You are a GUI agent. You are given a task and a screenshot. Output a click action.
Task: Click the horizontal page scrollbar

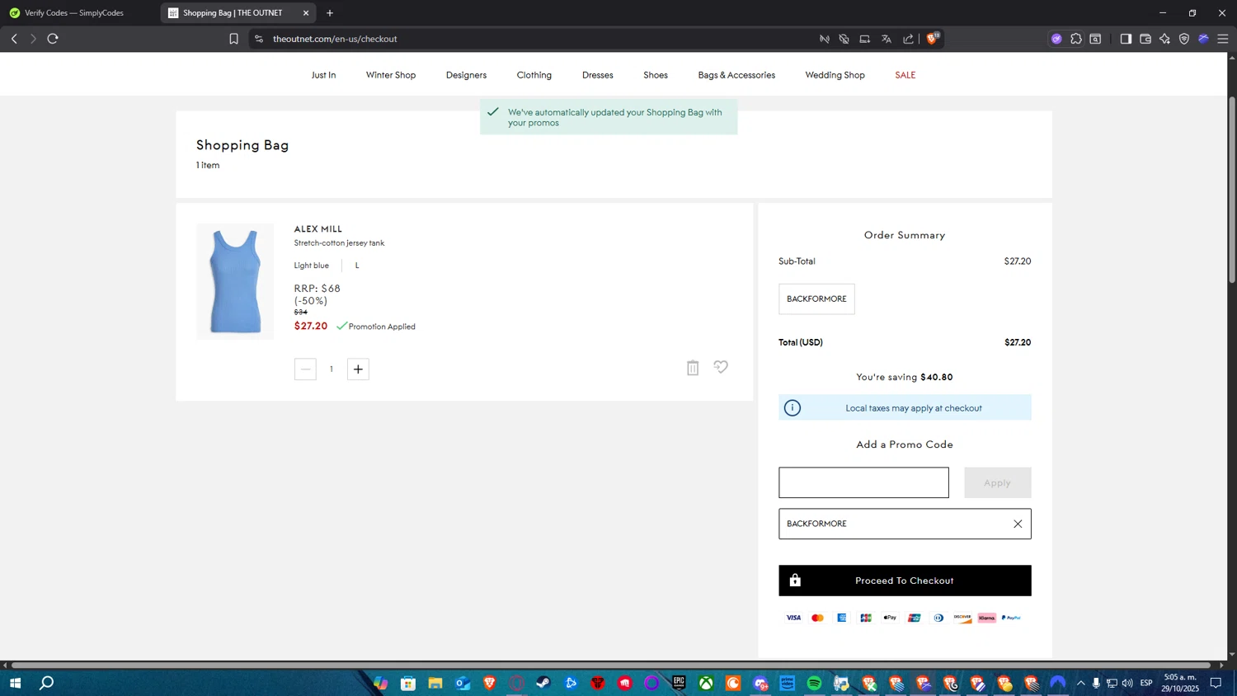[610, 665]
